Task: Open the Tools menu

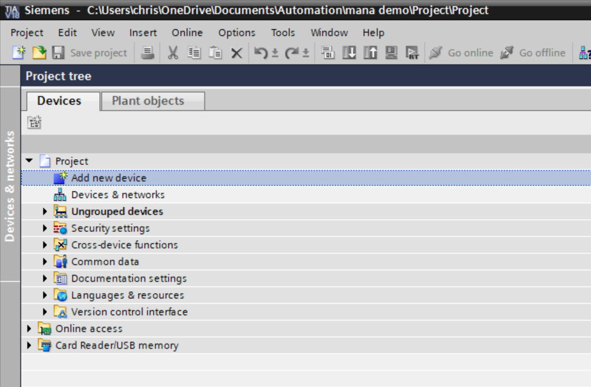Action: tap(283, 33)
